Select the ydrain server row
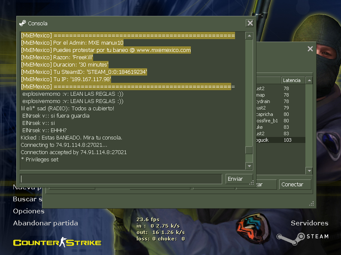Image resolution: width=341 pixels, height=255 pixels. coord(281,101)
